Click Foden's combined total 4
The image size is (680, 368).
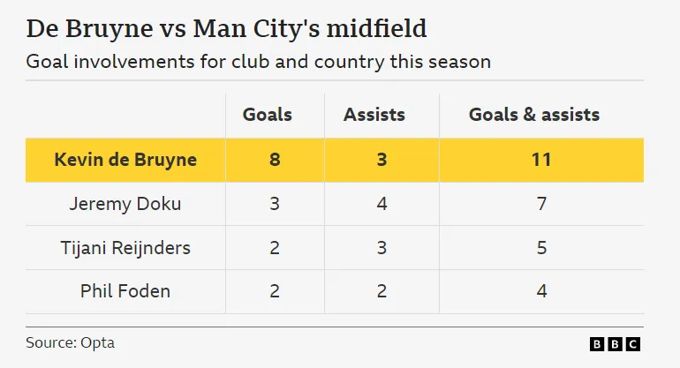point(541,291)
